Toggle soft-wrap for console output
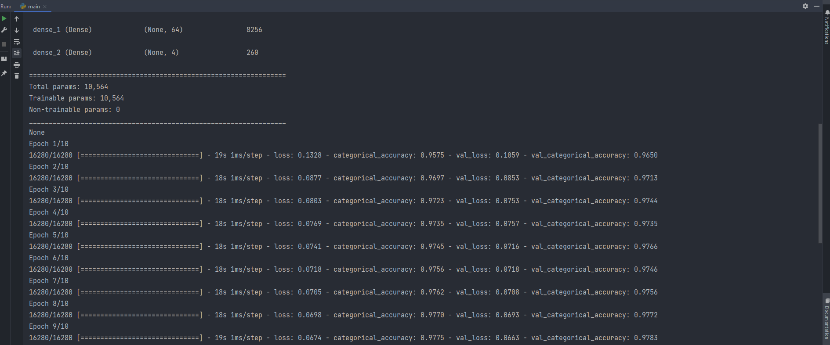Viewport: 830px width, 345px height. tap(17, 42)
